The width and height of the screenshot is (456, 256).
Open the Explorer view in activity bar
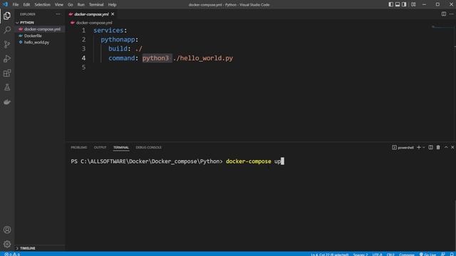[x=7, y=16]
